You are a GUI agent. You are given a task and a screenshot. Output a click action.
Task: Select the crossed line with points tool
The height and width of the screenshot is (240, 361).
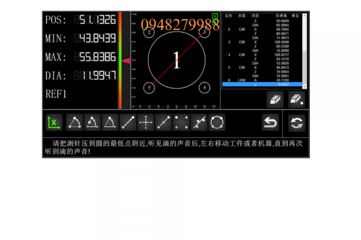199,122
